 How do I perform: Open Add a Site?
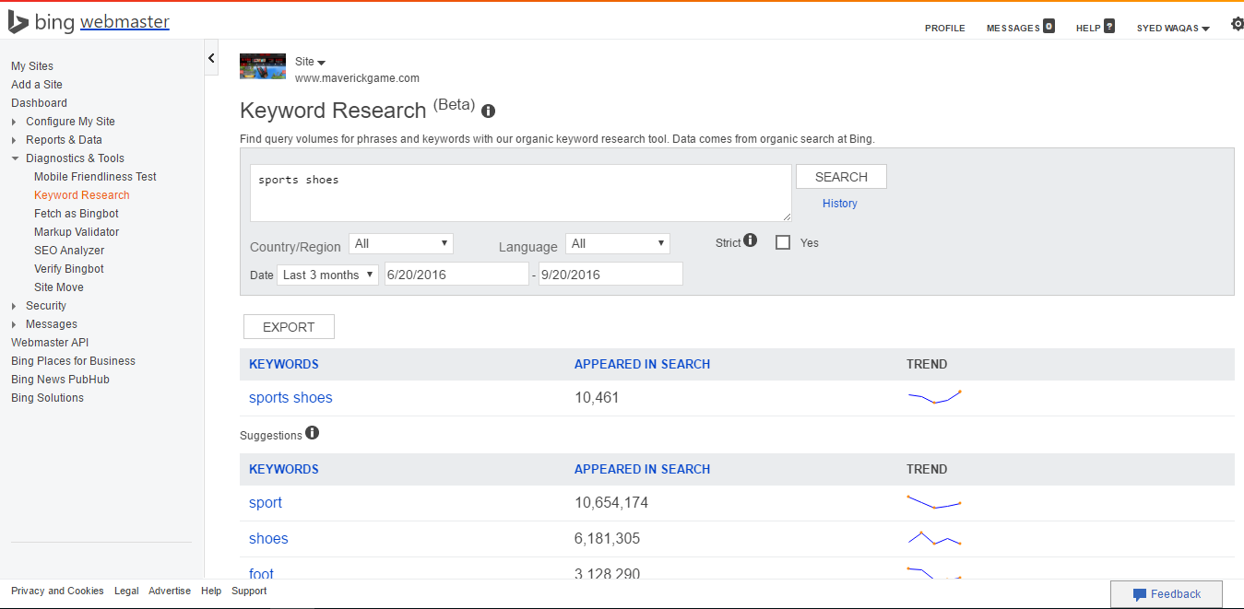37,85
